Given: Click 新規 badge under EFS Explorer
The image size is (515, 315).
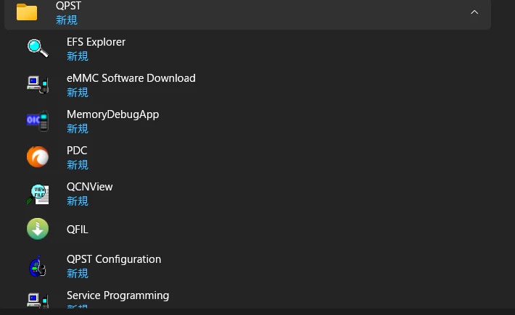Looking at the screenshot, I should [78, 56].
